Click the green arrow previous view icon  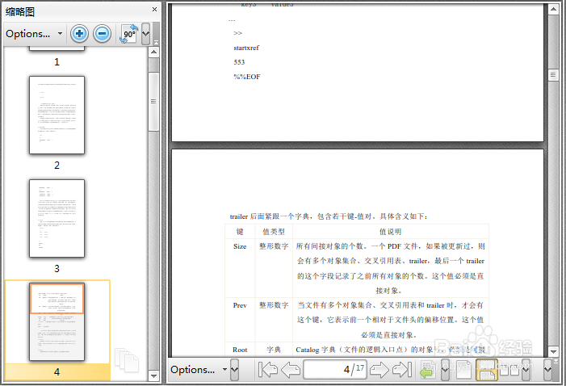tap(429, 369)
